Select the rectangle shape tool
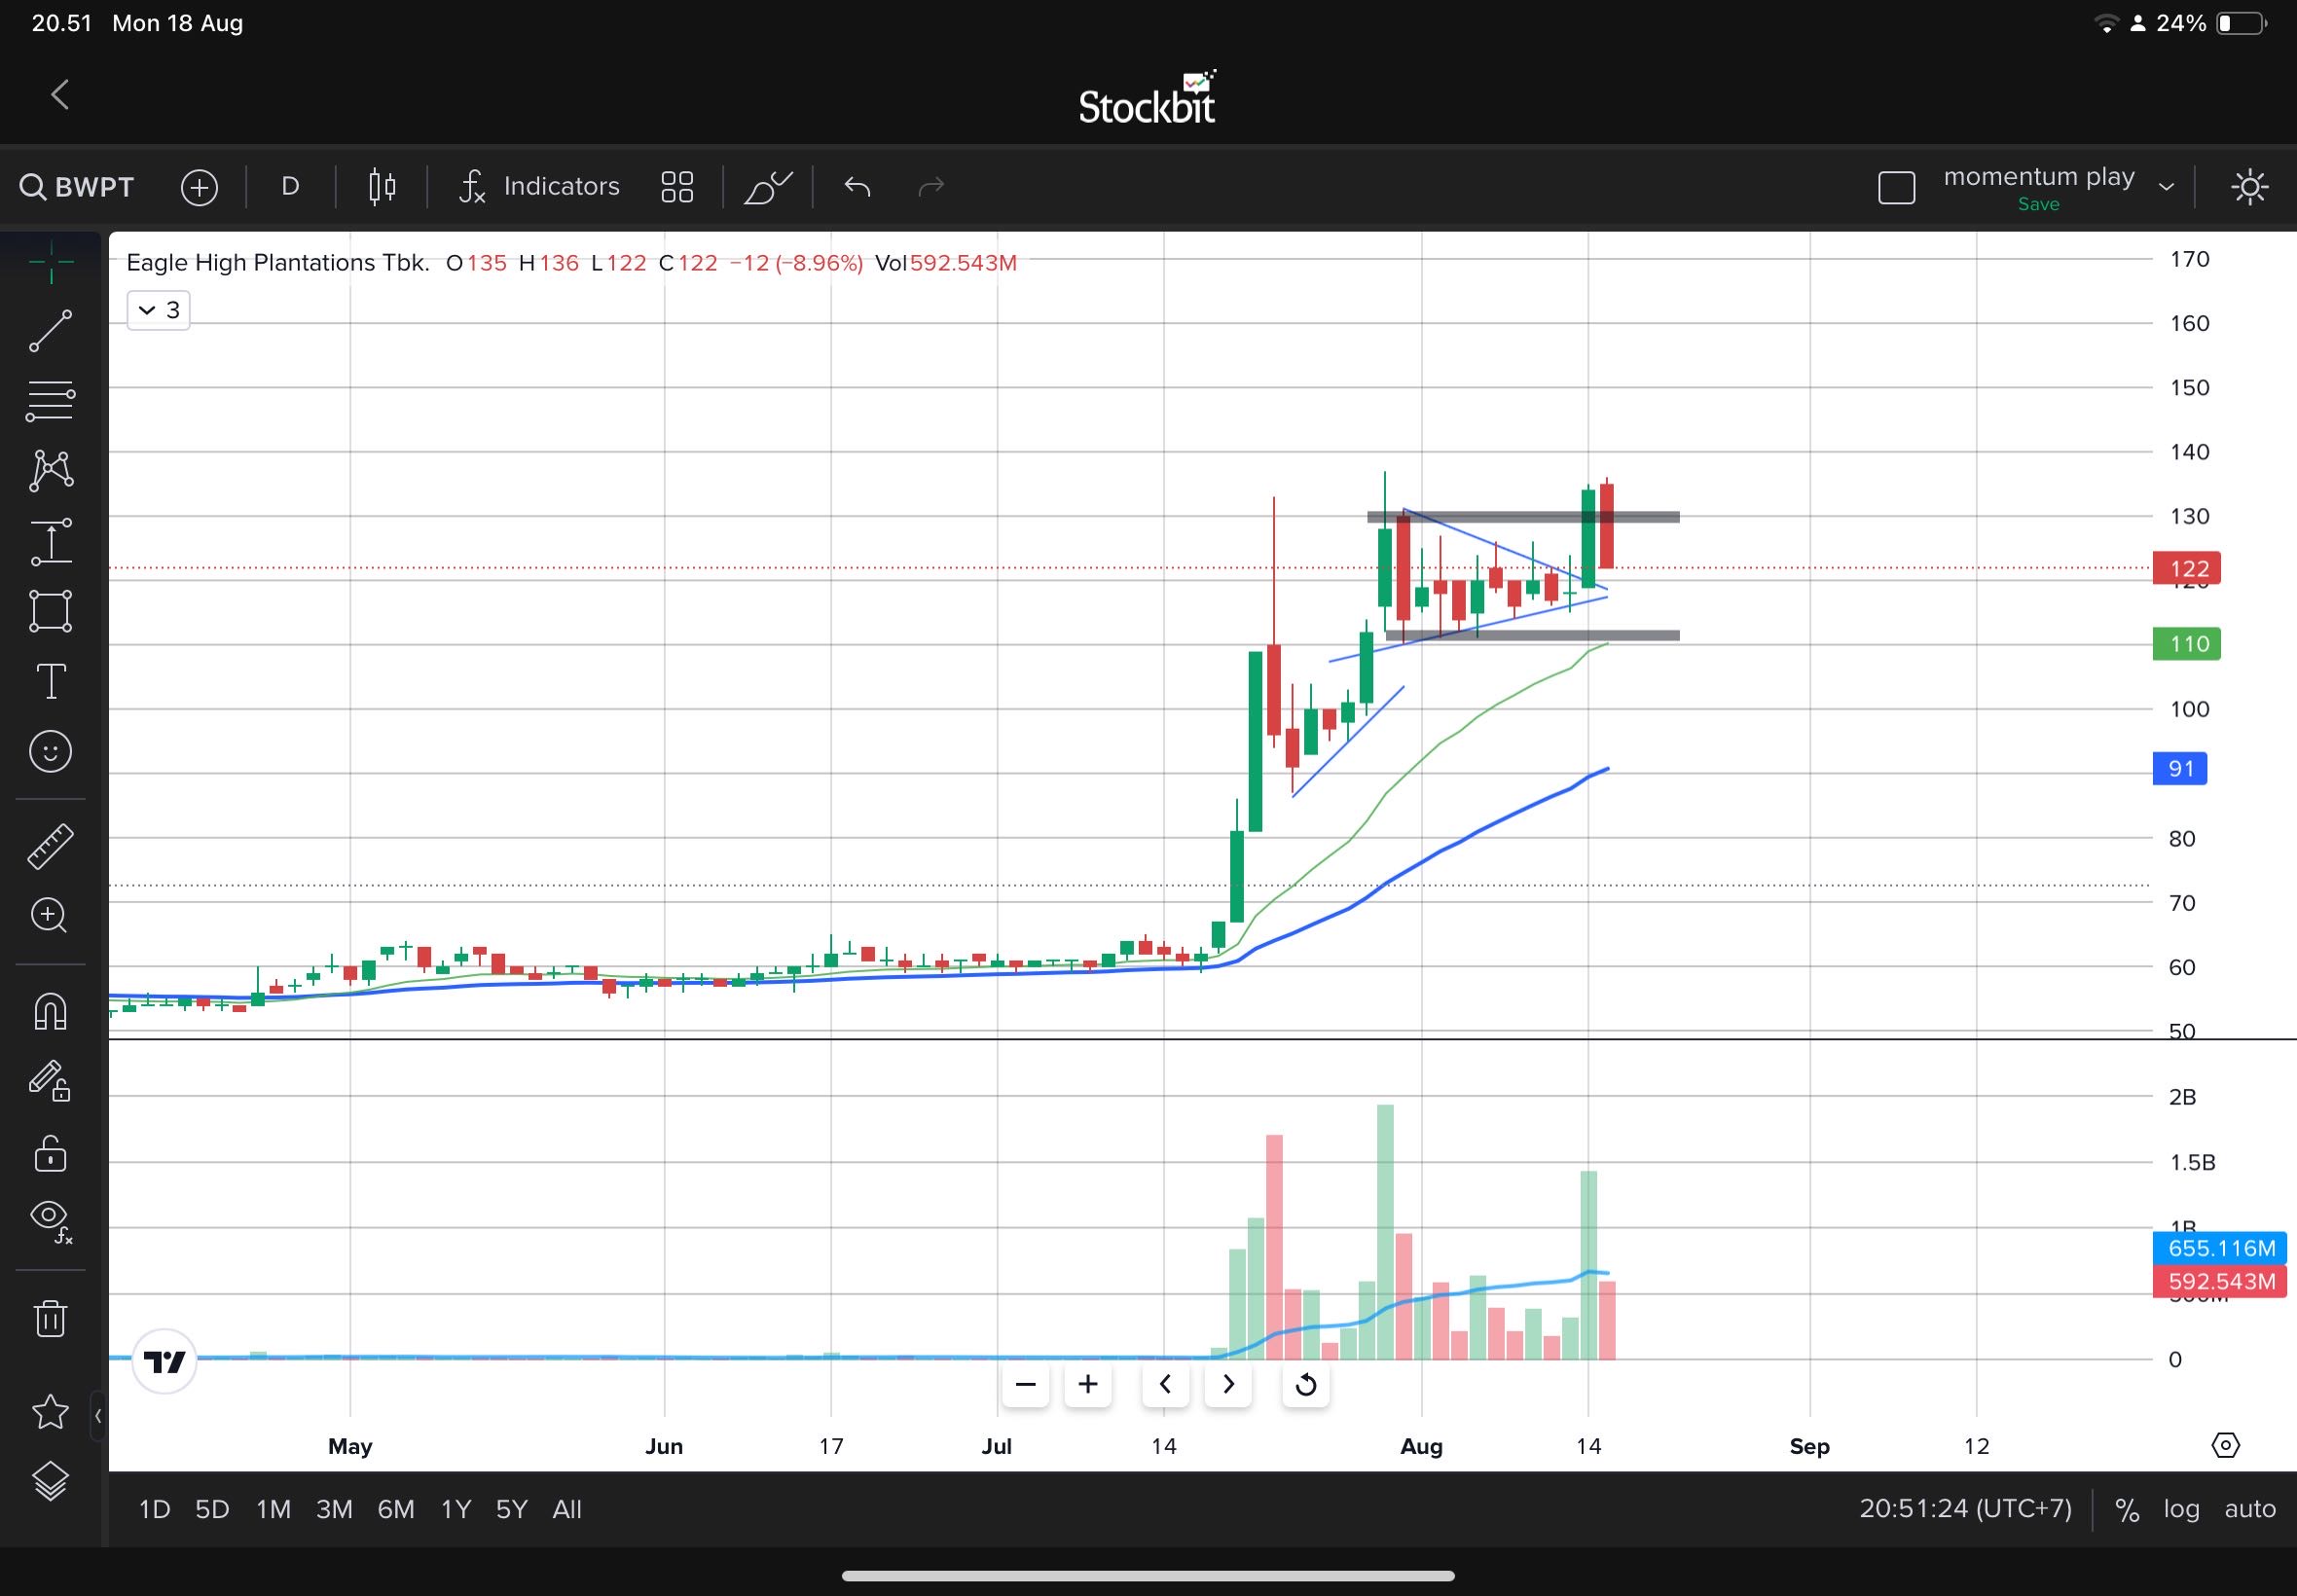Viewport: 2297px width, 1596px height. coord(50,610)
